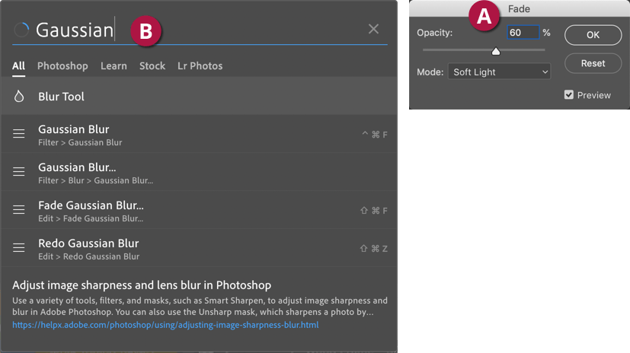Open Adjust image sharpness and lens blur article
The image size is (630, 353).
(x=142, y=285)
